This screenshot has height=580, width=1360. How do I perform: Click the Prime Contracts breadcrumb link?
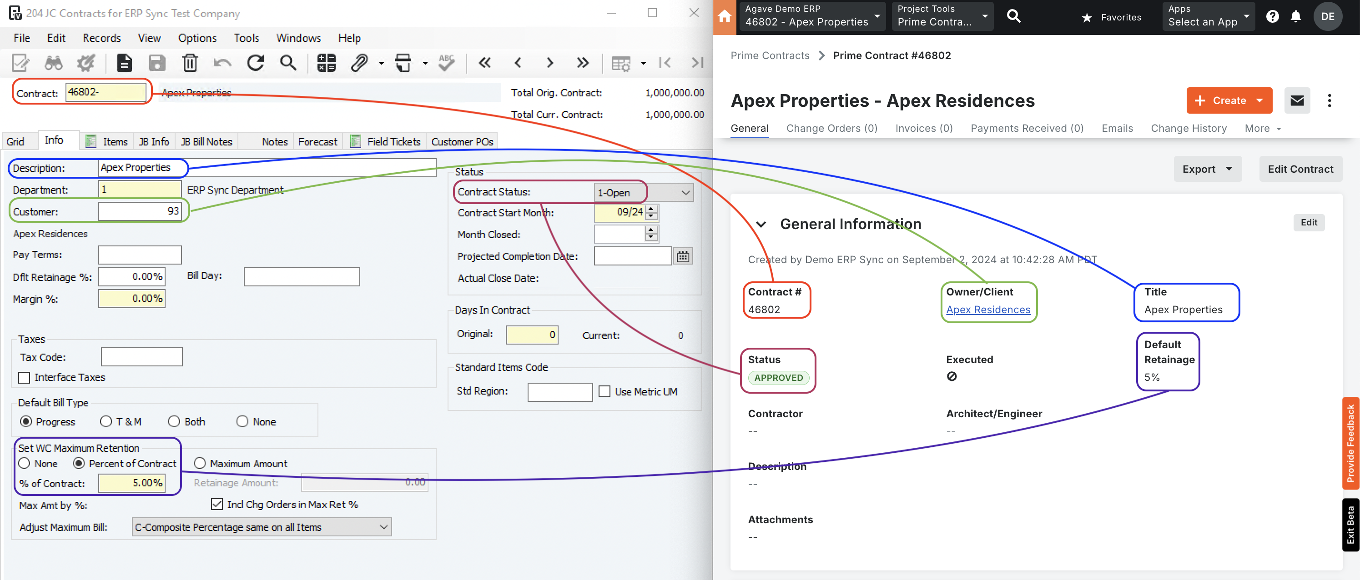tap(770, 55)
